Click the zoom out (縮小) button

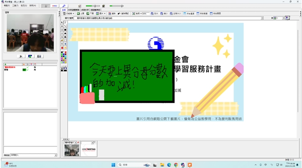point(164,14)
